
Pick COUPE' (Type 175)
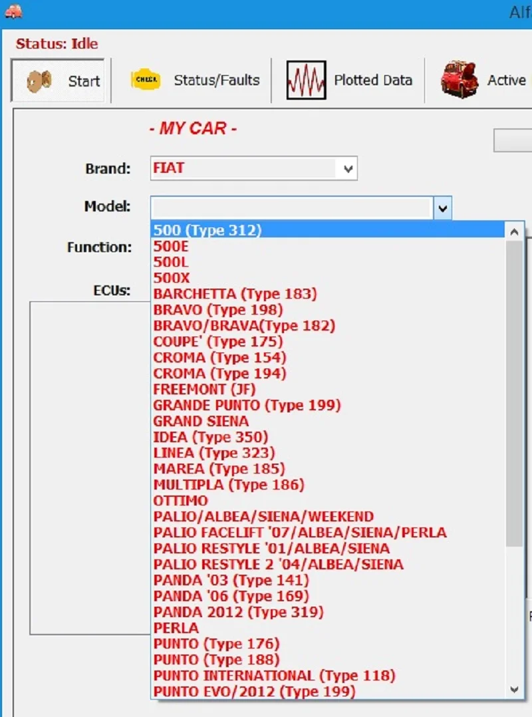coord(327,342)
